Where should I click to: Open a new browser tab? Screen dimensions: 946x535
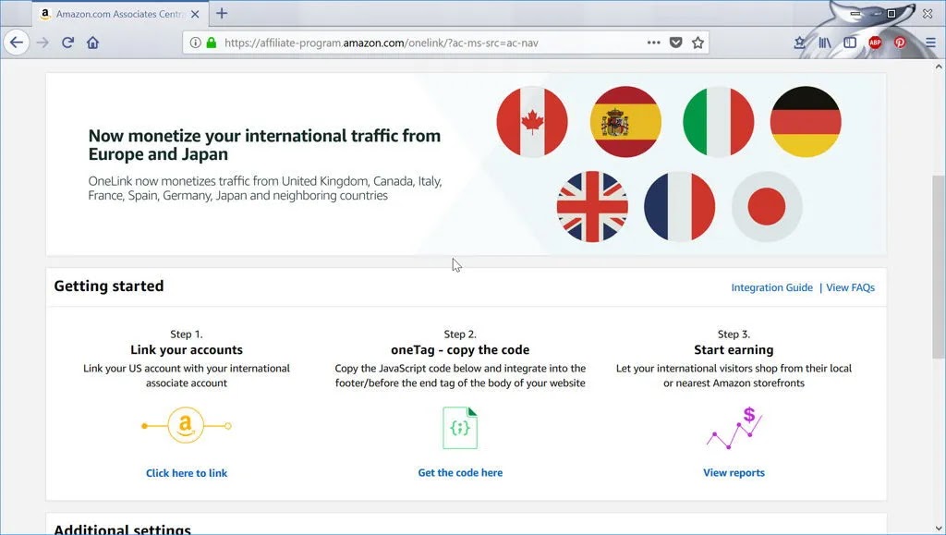222,13
